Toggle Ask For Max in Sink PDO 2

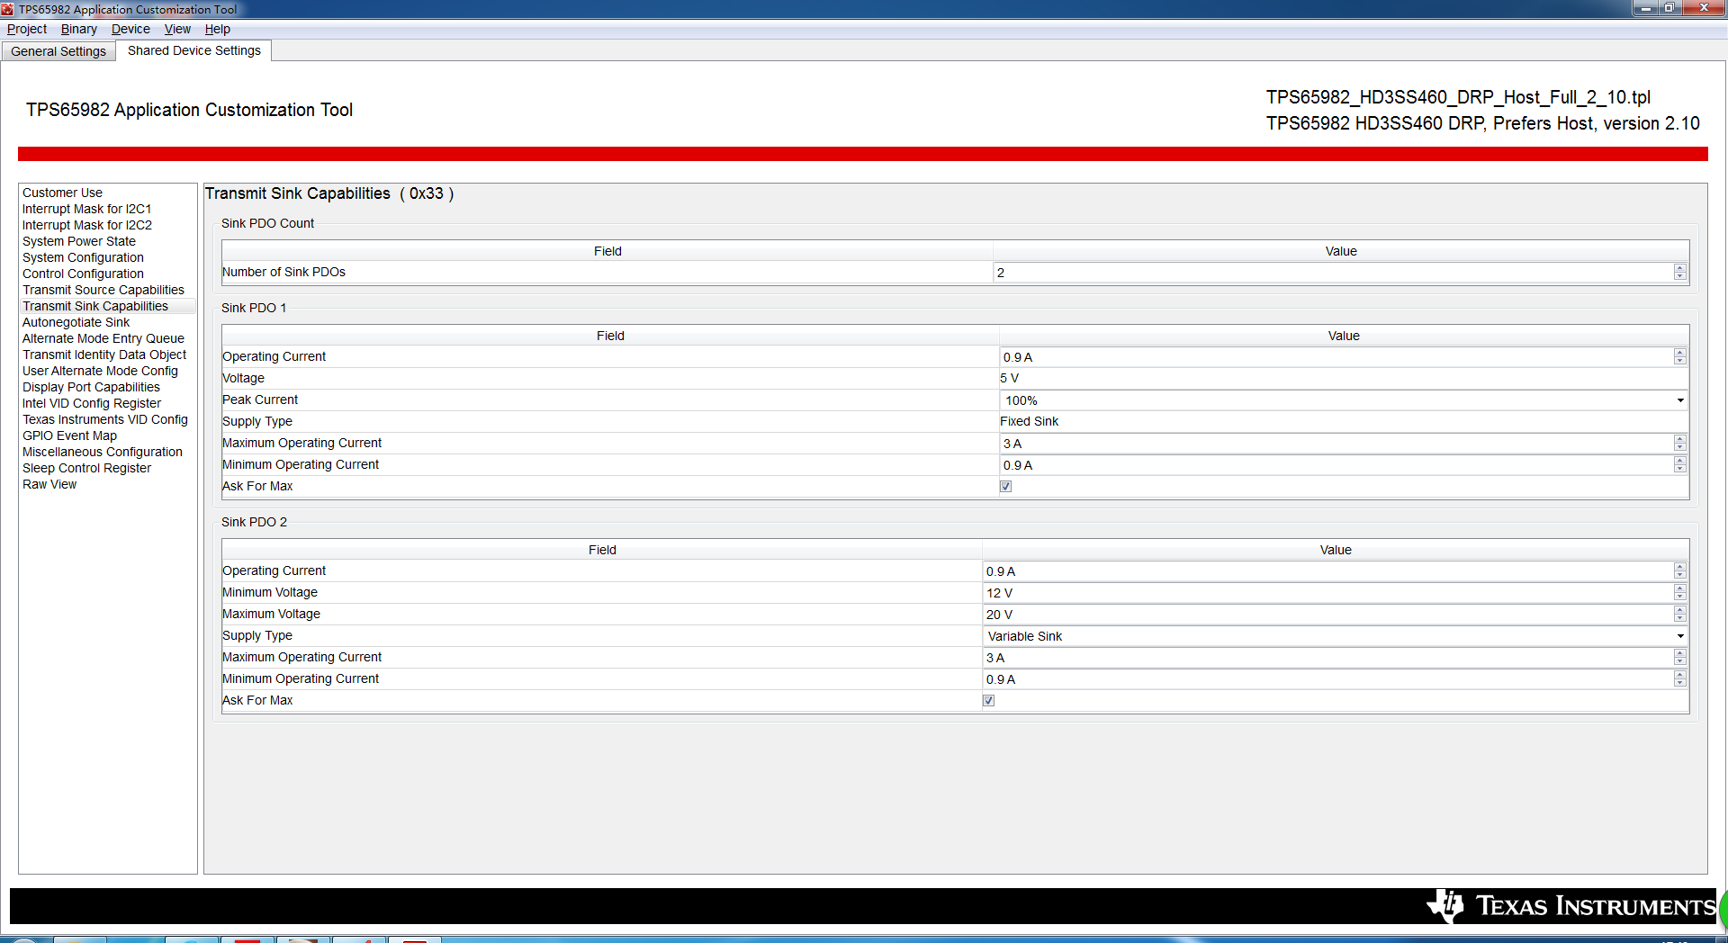989,701
